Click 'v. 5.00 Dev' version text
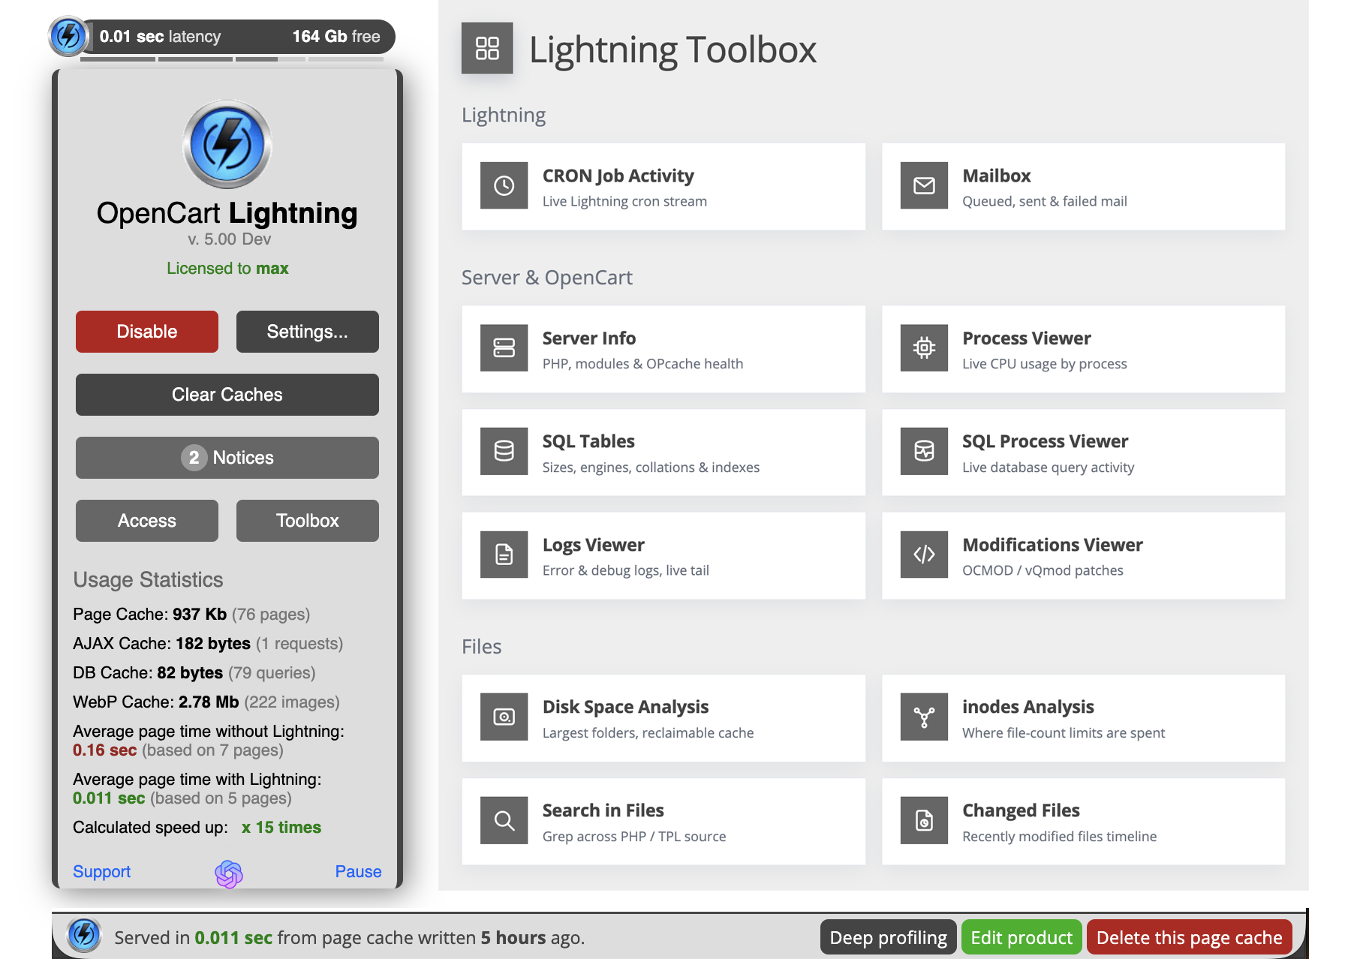The image size is (1363, 959). [x=229, y=239]
